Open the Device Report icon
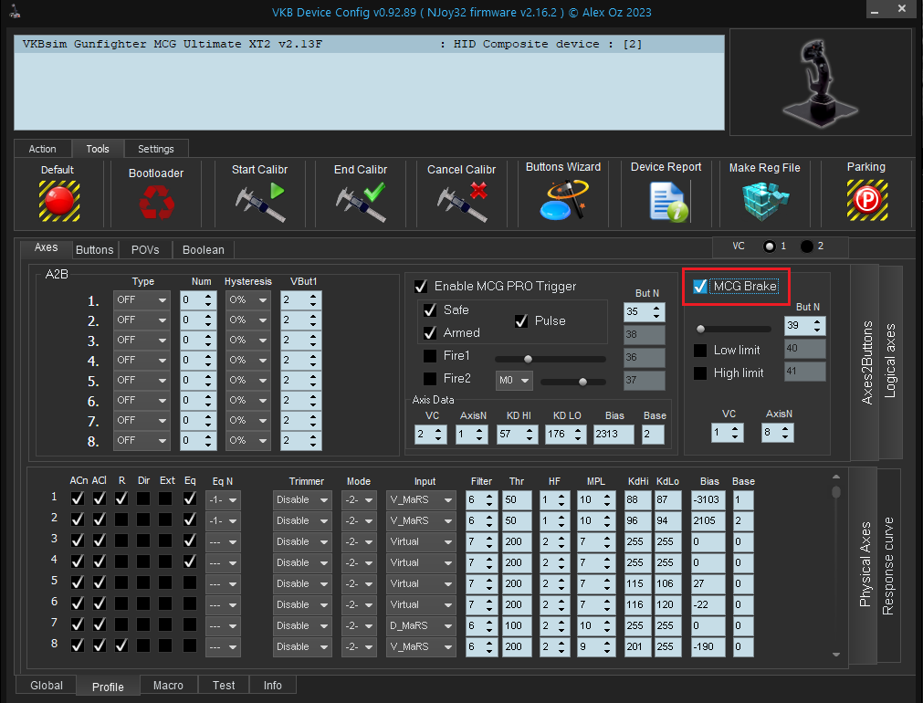 pos(666,200)
